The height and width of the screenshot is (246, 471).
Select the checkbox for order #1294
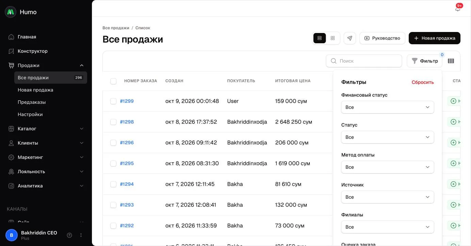click(x=113, y=184)
